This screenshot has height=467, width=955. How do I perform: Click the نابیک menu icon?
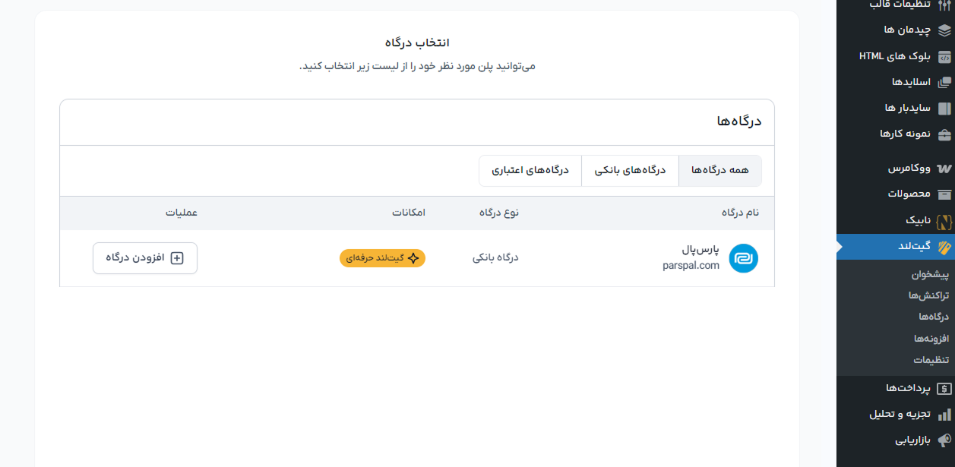click(x=944, y=221)
